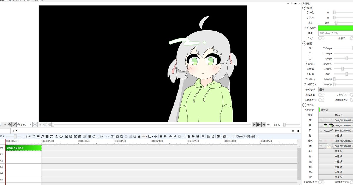Save project with the floppy disk icon
Image resolution: width=353 pixels, height=185 pixels.
coord(198,136)
